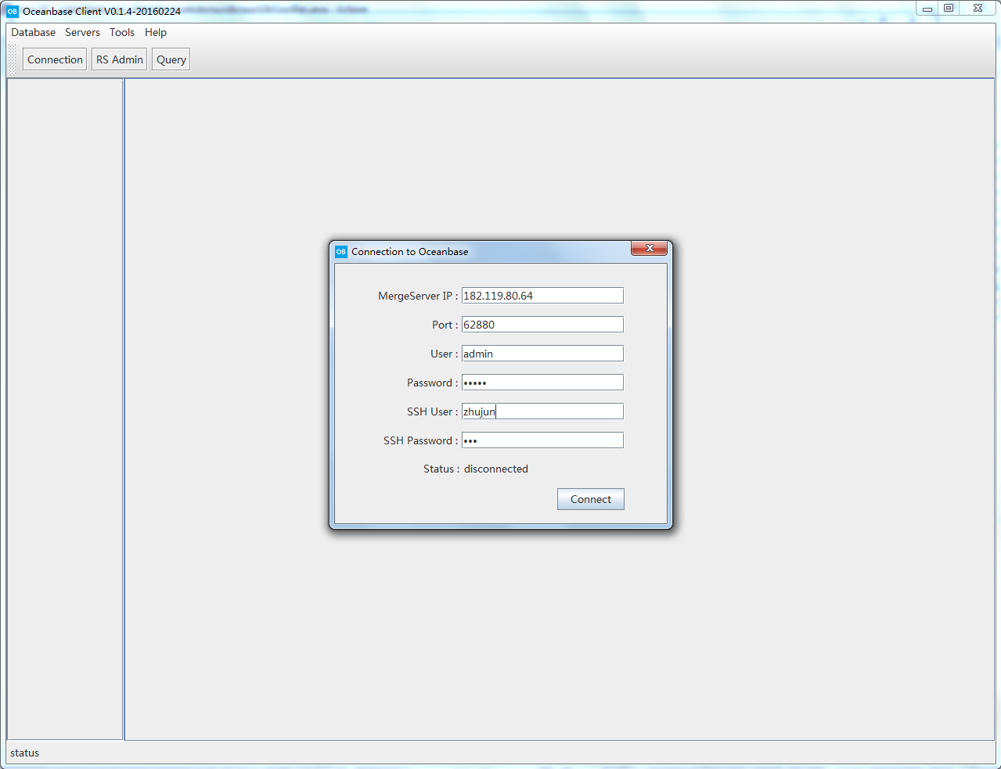Image resolution: width=1001 pixels, height=769 pixels.
Task: Open the Database menu
Action: point(33,32)
